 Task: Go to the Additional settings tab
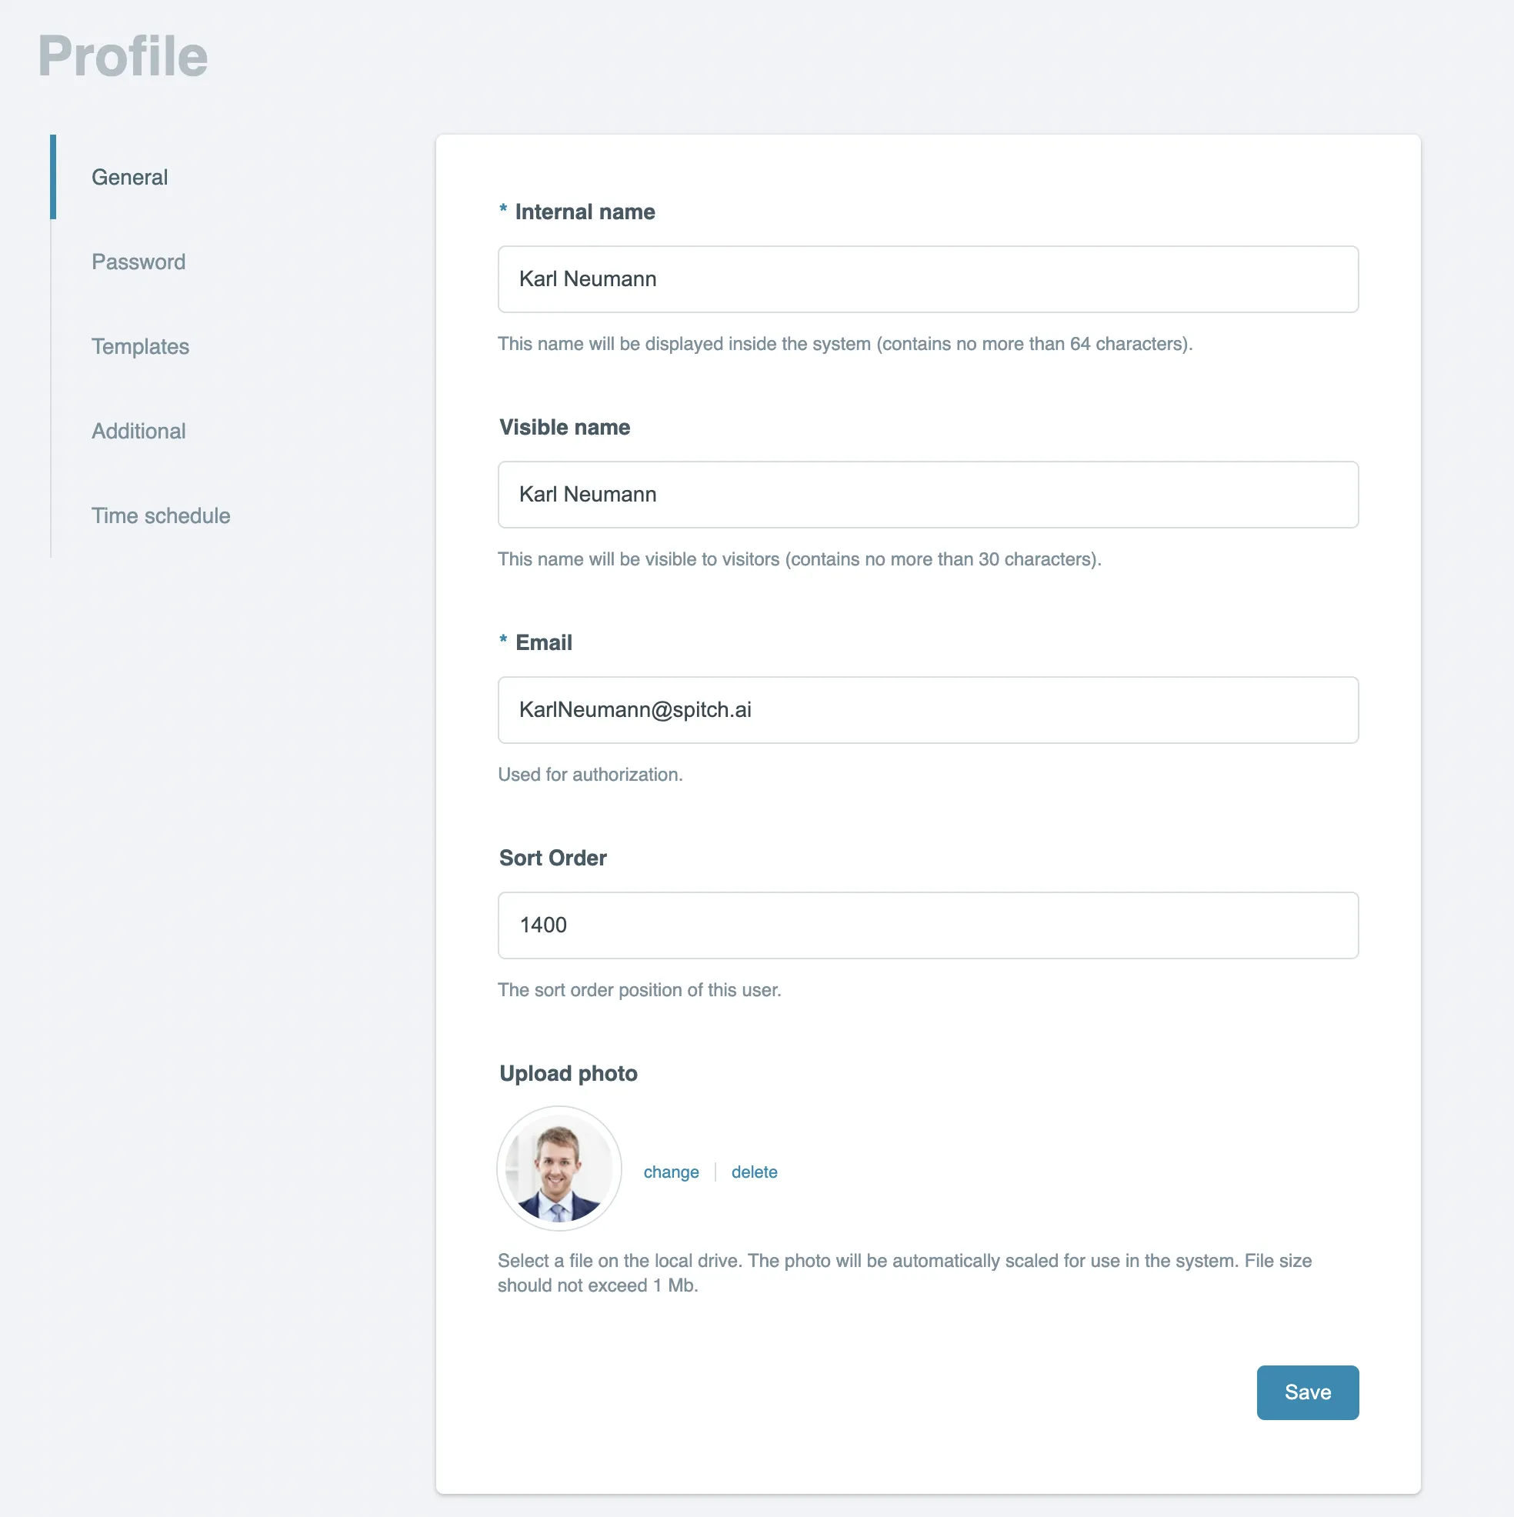click(139, 432)
